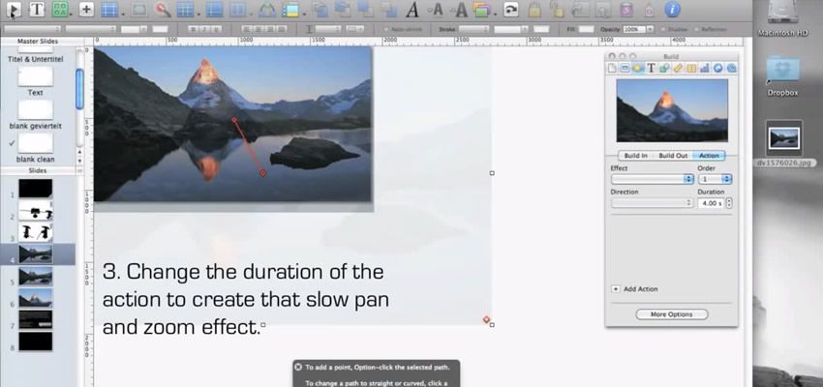Click the Fill color well

(x=587, y=29)
